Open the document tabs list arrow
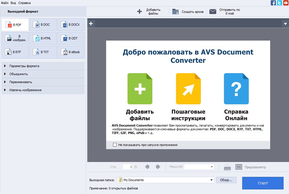 (x=285, y=24)
